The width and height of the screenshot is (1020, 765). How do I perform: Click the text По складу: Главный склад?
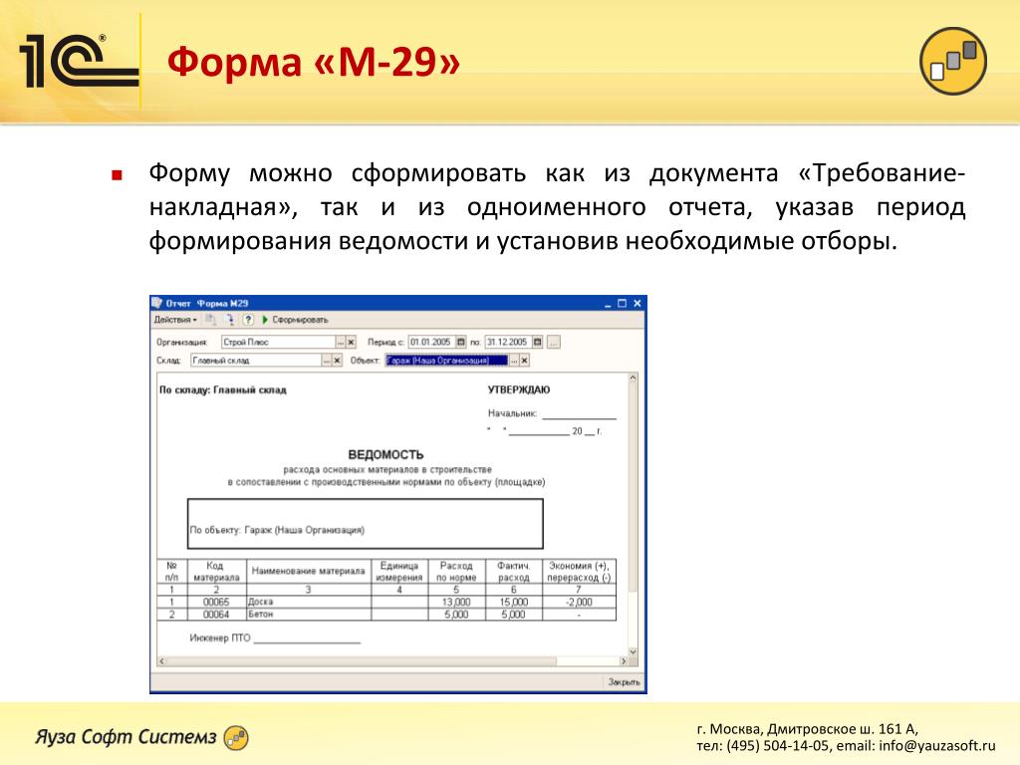222,390
